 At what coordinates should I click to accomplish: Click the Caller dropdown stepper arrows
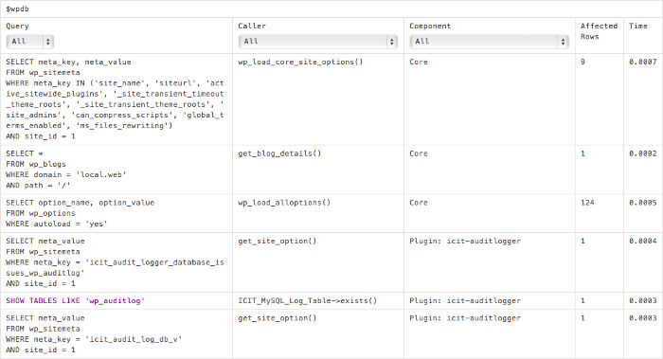391,42
